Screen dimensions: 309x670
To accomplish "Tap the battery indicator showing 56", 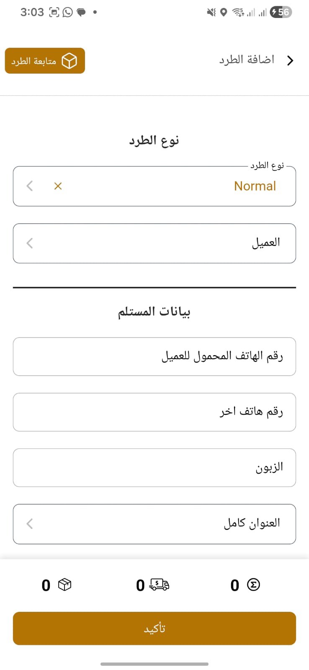I will tap(281, 12).
